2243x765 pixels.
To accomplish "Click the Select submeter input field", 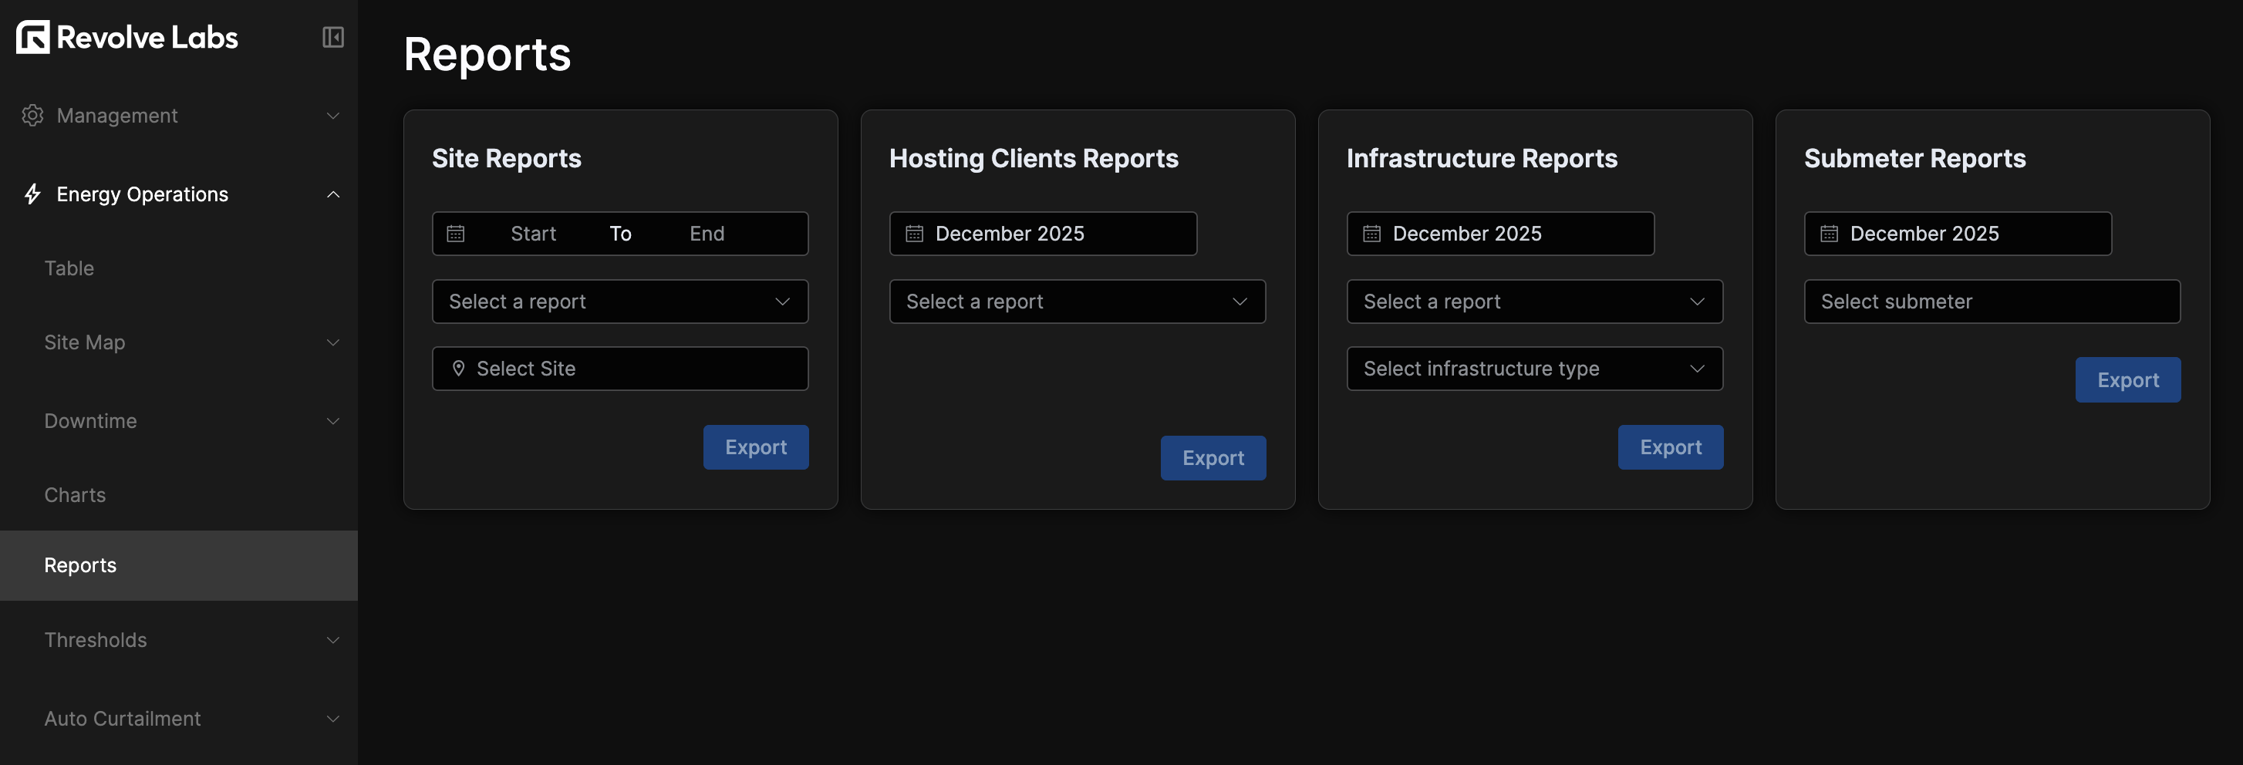I will 1992,301.
